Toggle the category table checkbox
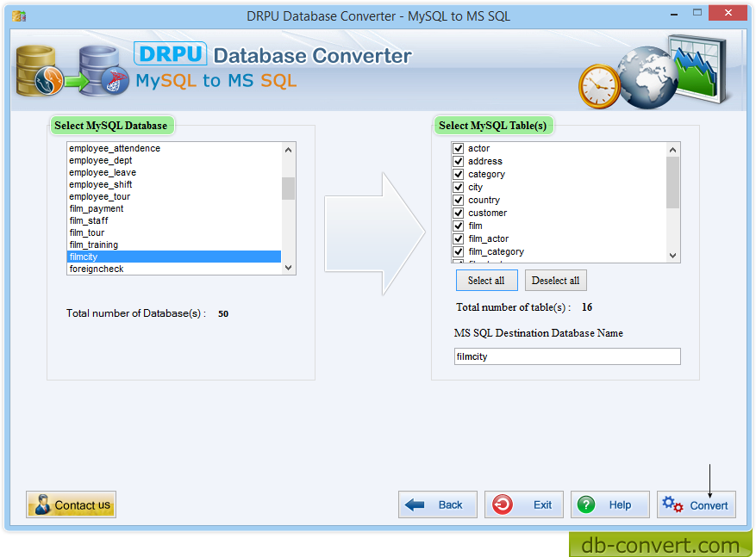 tap(458, 174)
